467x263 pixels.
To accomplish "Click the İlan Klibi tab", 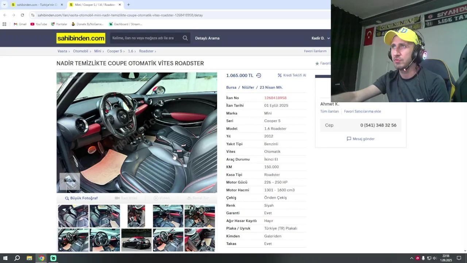I will point(126,198).
